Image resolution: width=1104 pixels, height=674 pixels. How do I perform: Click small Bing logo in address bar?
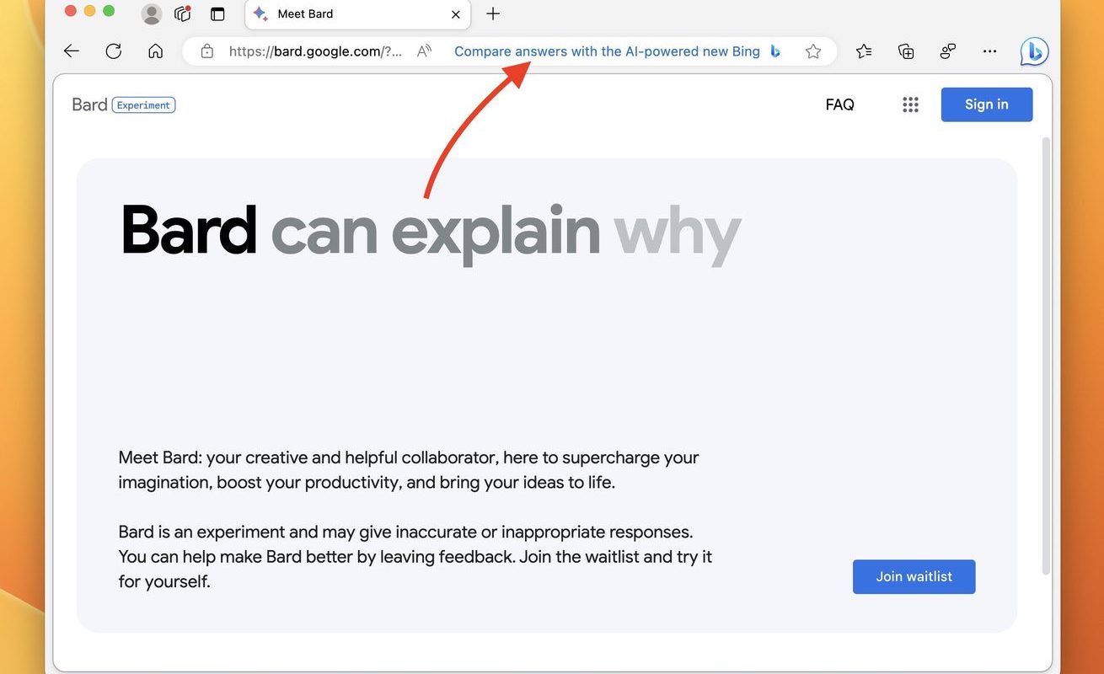(x=775, y=51)
